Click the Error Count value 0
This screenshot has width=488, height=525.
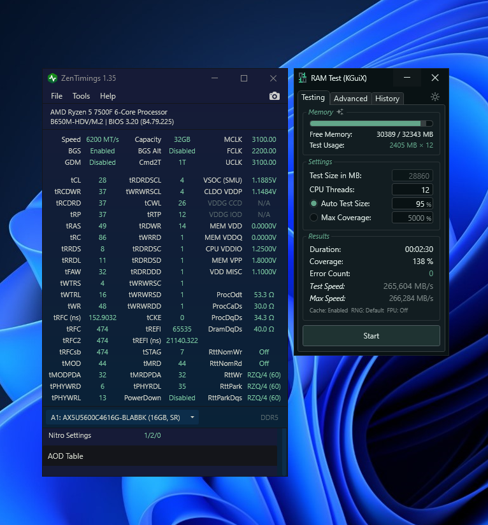[431, 274]
